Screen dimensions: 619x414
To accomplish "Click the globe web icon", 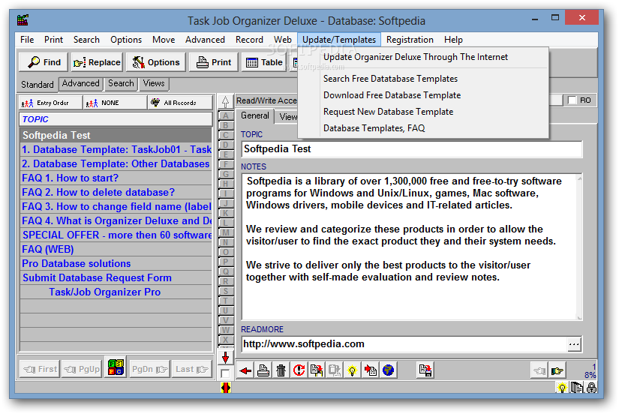I will click(388, 370).
